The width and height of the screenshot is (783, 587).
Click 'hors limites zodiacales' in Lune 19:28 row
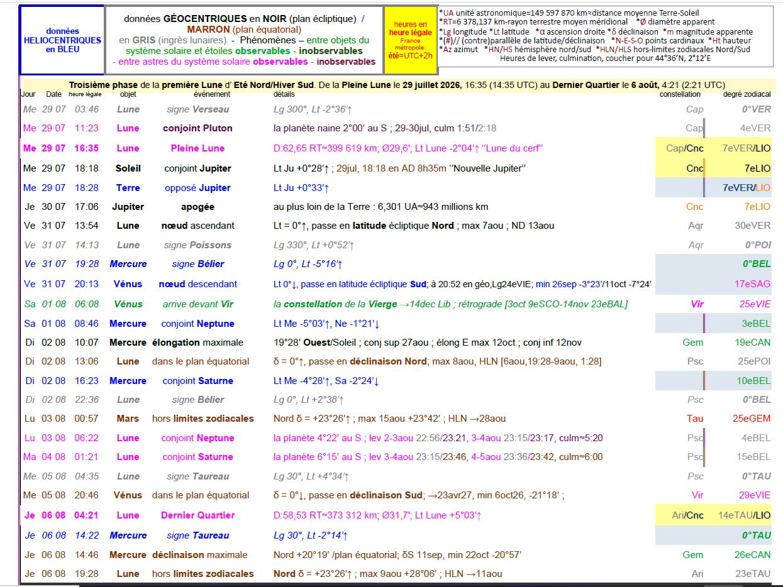(x=203, y=574)
